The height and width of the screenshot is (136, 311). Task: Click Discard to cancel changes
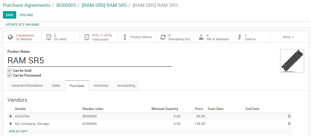(x=26, y=15)
